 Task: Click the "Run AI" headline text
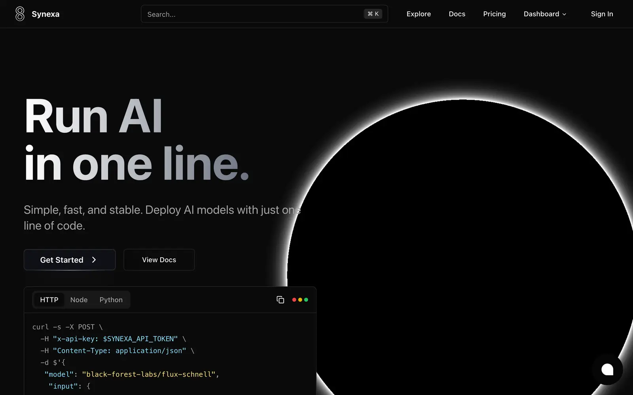[x=93, y=116]
